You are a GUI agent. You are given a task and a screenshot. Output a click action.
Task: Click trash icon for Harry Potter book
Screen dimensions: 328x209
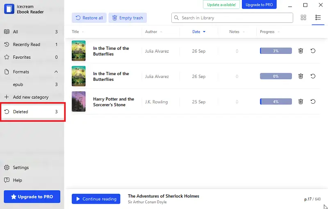click(301, 102)
